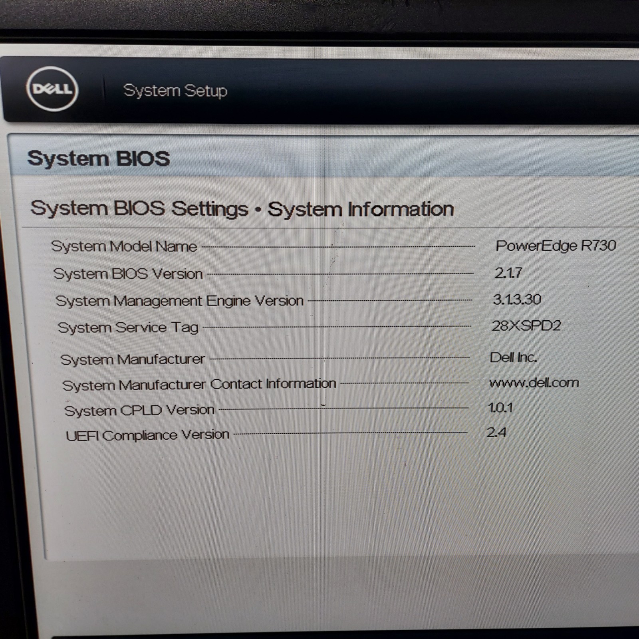Click System BIOS Settings • System Information title
This screenshot has width=639, height=639.
[x=242, y=209]
